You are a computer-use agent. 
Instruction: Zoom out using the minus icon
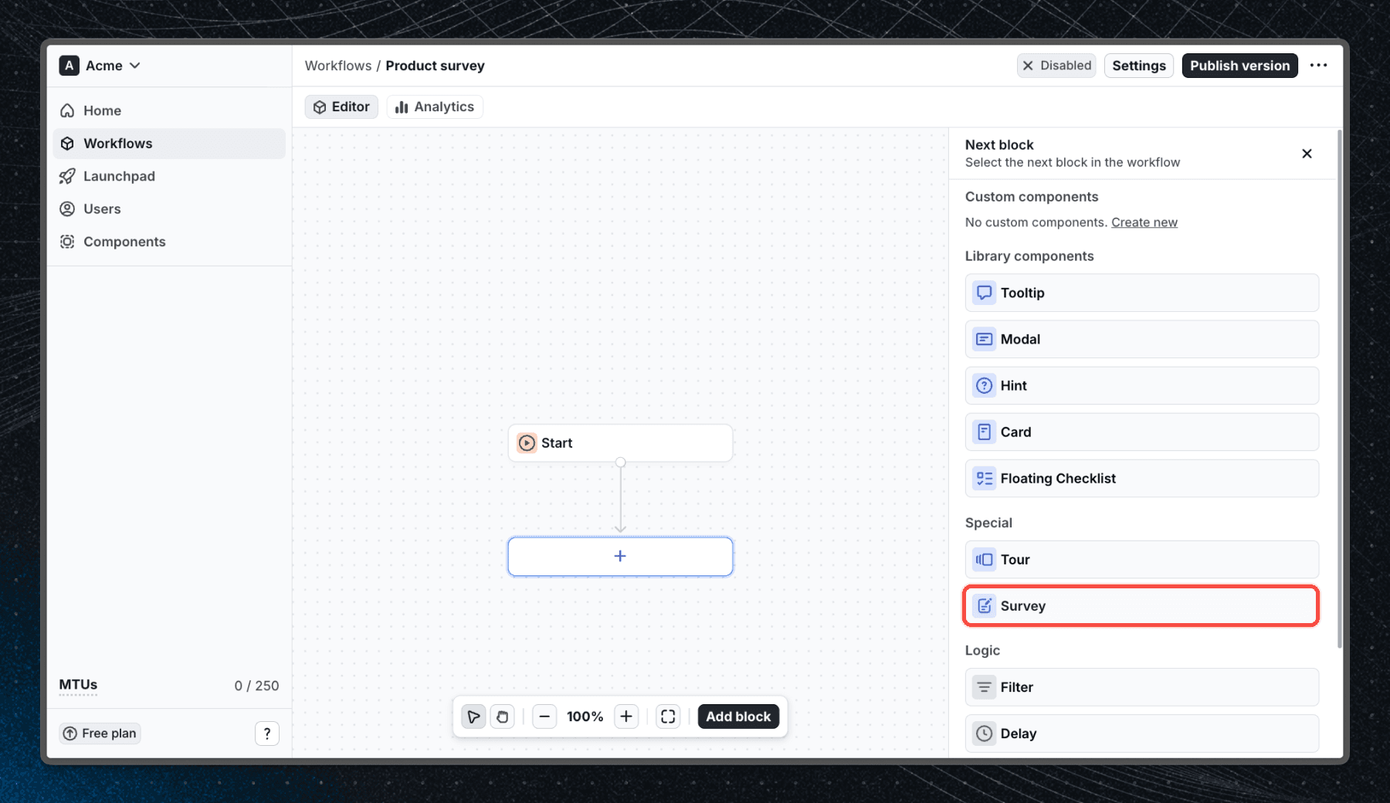coord(544,717)
